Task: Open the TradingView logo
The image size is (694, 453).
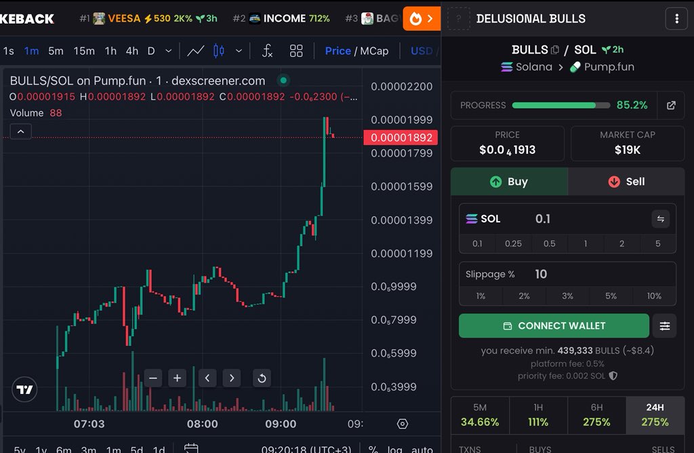Action: coord(24,390)
